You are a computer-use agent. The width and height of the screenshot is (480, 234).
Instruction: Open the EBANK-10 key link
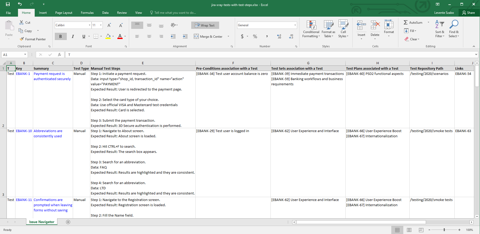pos(24,131)
